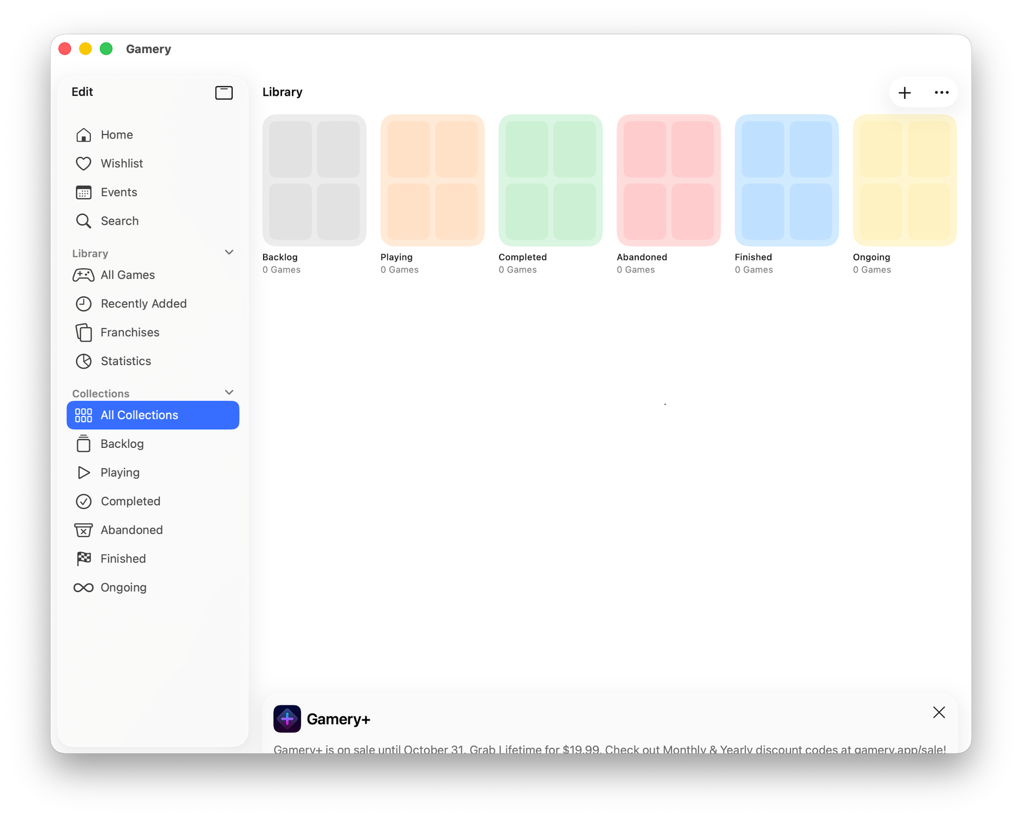Viewport: 1022px width, 820px height.
Task: Open the three-dots more options menu
Action: (941, 92)
